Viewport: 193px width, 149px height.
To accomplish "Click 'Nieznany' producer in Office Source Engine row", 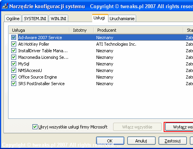I will [105, 77].
